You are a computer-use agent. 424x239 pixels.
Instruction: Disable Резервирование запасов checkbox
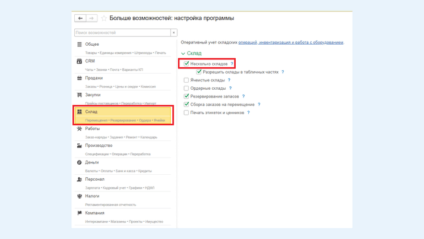coord(186,96)
